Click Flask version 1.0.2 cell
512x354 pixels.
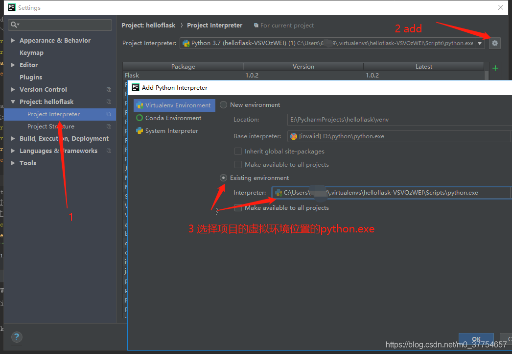click(252, 75)
